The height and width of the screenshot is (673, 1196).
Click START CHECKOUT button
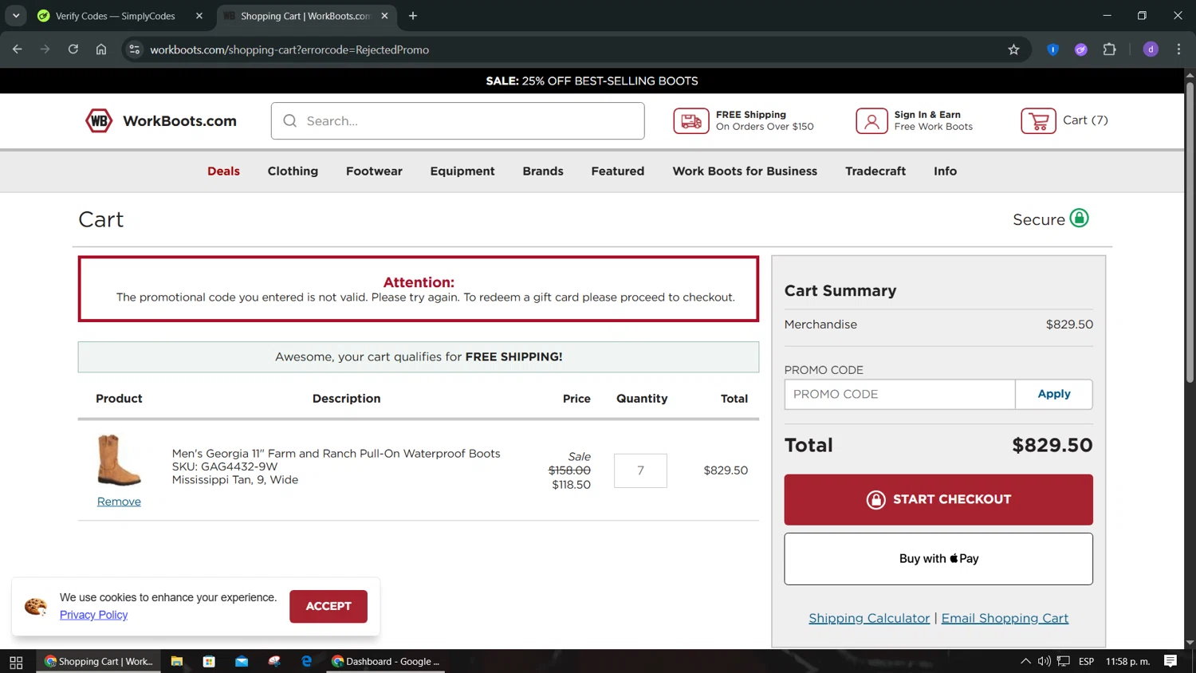coord(938,499)
